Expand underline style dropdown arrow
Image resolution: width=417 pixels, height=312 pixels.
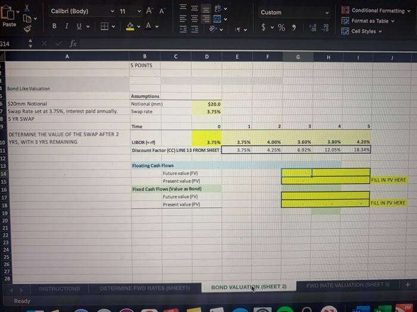pos(88,27)
